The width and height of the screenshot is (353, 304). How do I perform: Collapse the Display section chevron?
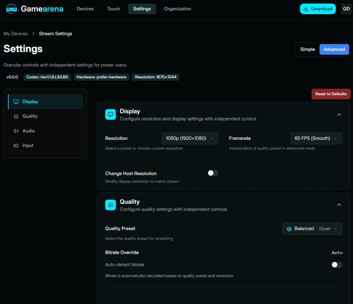coord(339,114)
